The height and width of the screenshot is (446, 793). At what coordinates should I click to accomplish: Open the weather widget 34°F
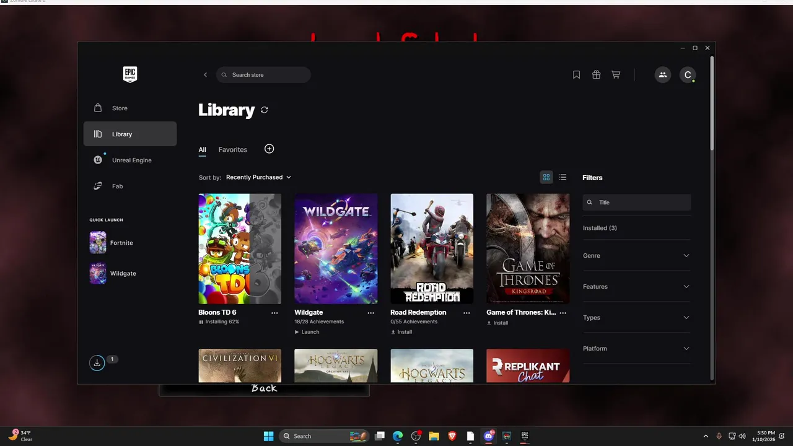20,436
